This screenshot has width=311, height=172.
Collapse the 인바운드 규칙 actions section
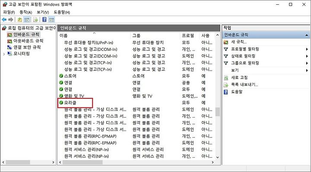(x=307, y=35)
